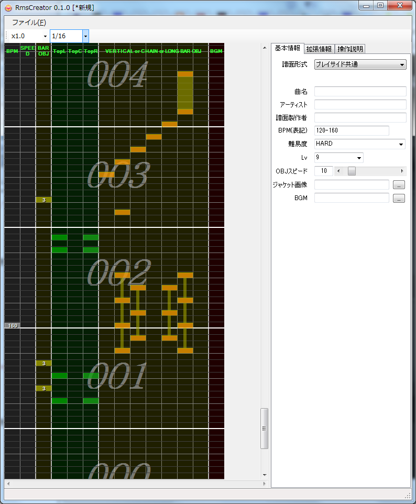Viewport: 416px width, 504px height.
Task: Open the 譜面形式 dropdown
Action: (x=360, y=64)
